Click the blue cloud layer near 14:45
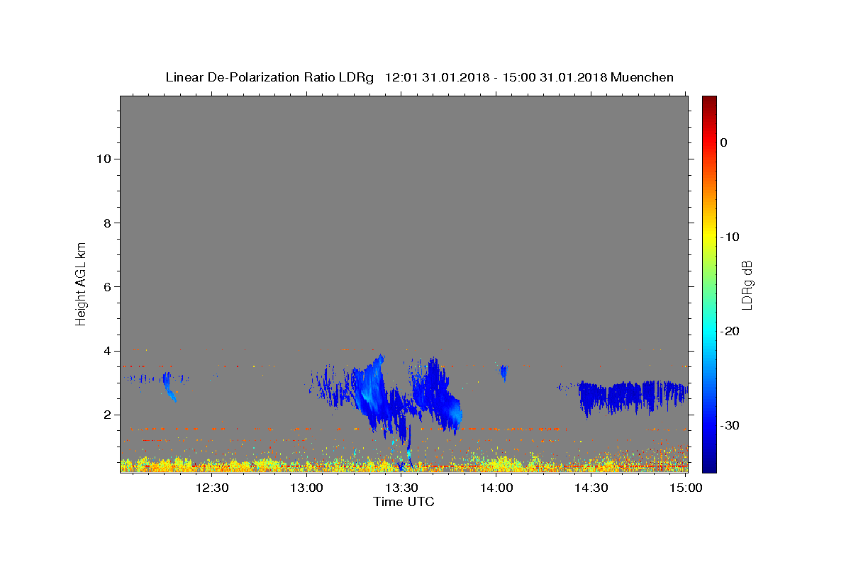The image size is (851, 567). coord(633,397)
